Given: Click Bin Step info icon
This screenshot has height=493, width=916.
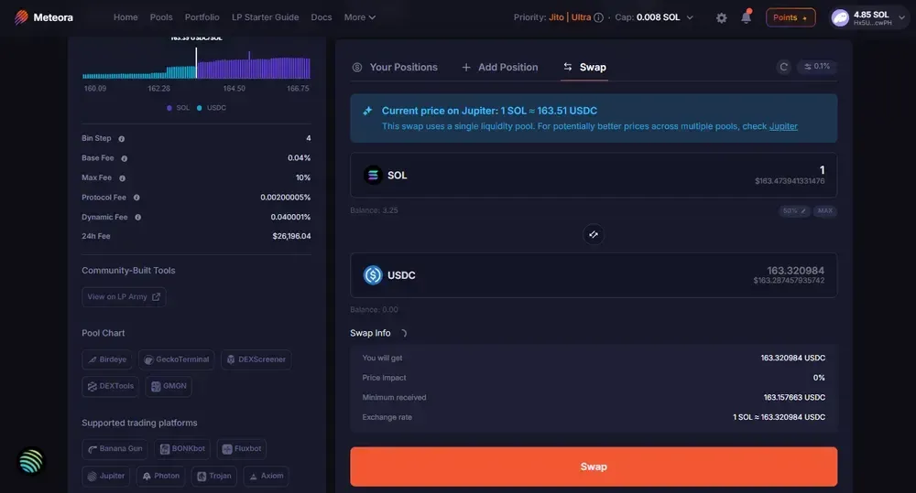Looking at the screenshot, I should [122, 139].
